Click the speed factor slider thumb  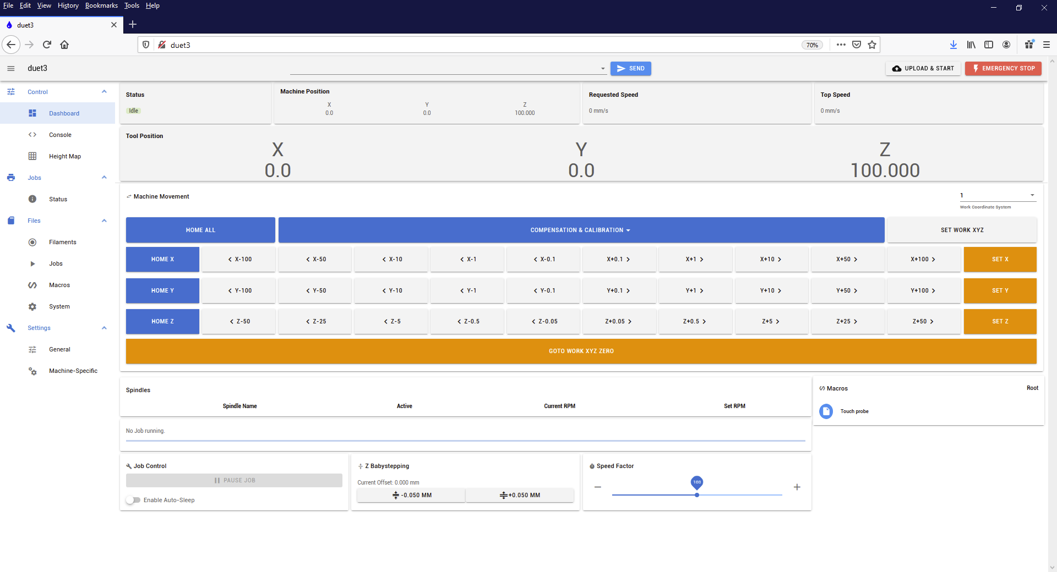(x=697, y=495)
